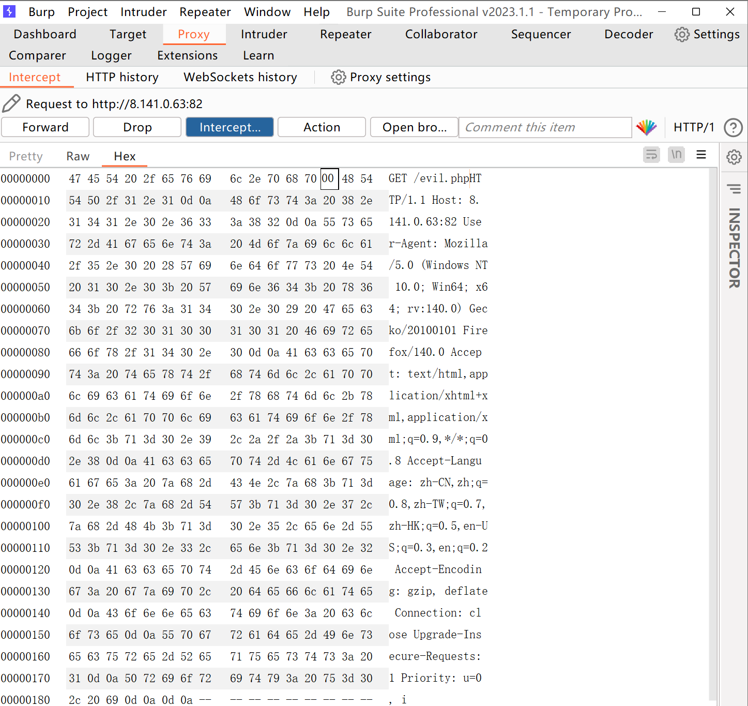Image resolution: width=748 pixels, height=706 pixels.
Task: Click ASCII text 'Connection: cl'
Action: [438, 613]
